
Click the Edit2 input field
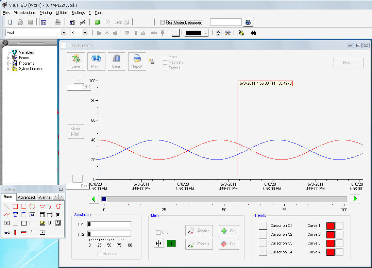79,87
